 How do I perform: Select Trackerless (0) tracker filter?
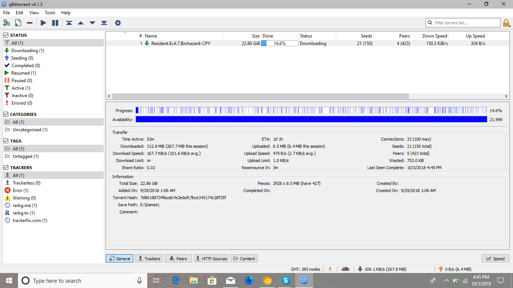pos(53,183)
